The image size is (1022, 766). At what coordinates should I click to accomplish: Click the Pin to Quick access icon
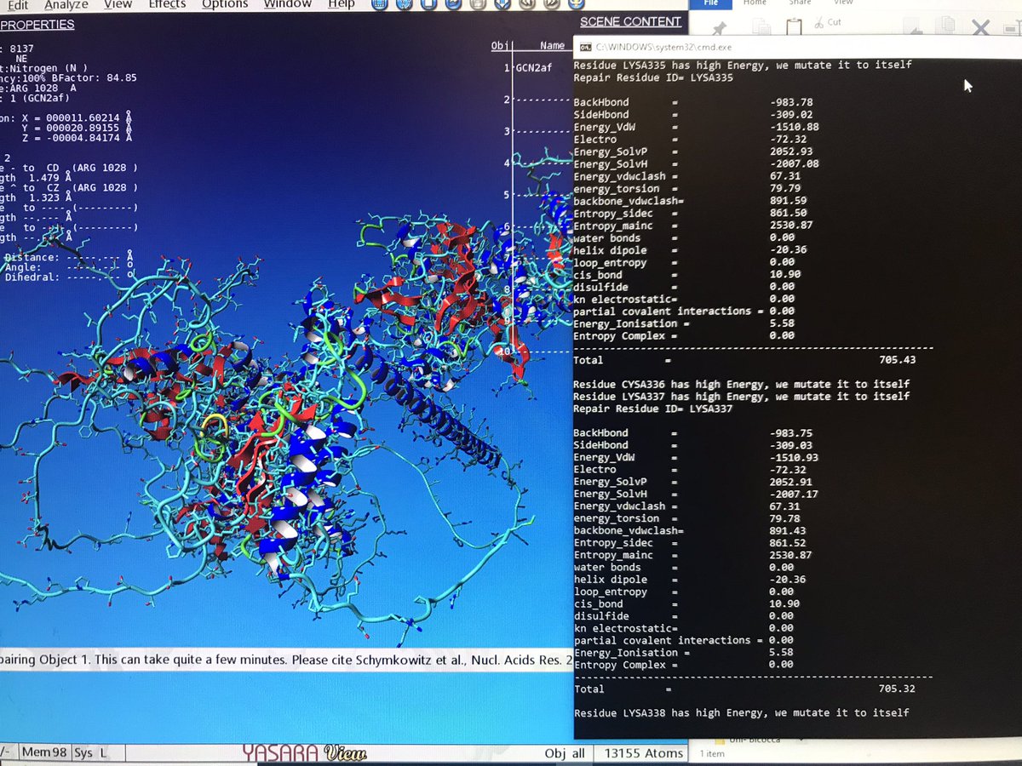(x=720, y=28)
